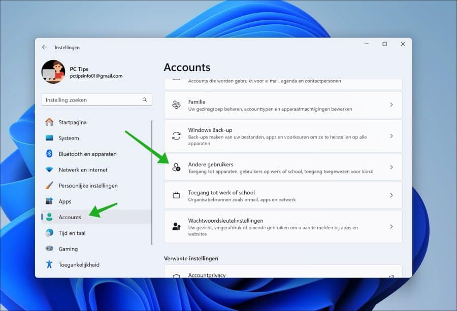Viewport: 457px width, 311px height.
Task: Expand the Wachtwoordsleutelinstellingen row chevron
Action: click(x=391, y=226)
